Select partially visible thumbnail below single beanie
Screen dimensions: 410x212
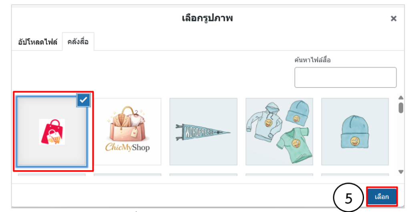[355, 175]
